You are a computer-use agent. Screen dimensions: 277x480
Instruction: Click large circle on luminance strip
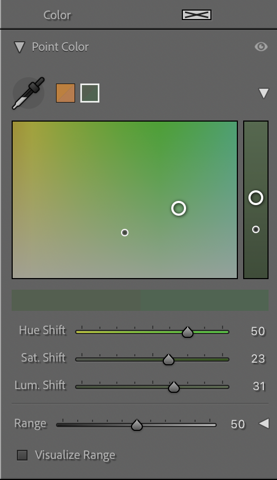(x=256, y=198)
